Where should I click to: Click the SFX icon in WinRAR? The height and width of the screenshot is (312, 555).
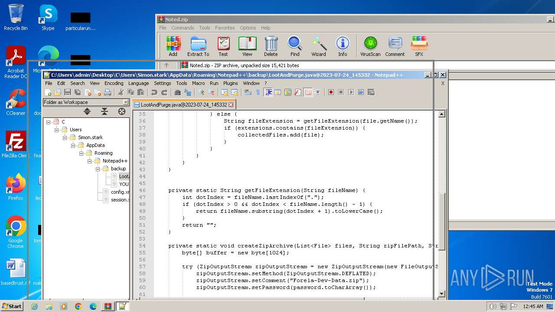[419, 46]
